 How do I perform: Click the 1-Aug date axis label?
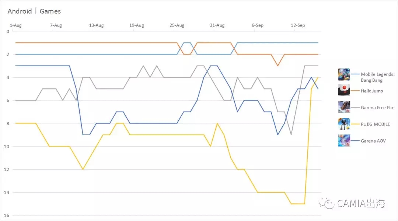point(16,25)
